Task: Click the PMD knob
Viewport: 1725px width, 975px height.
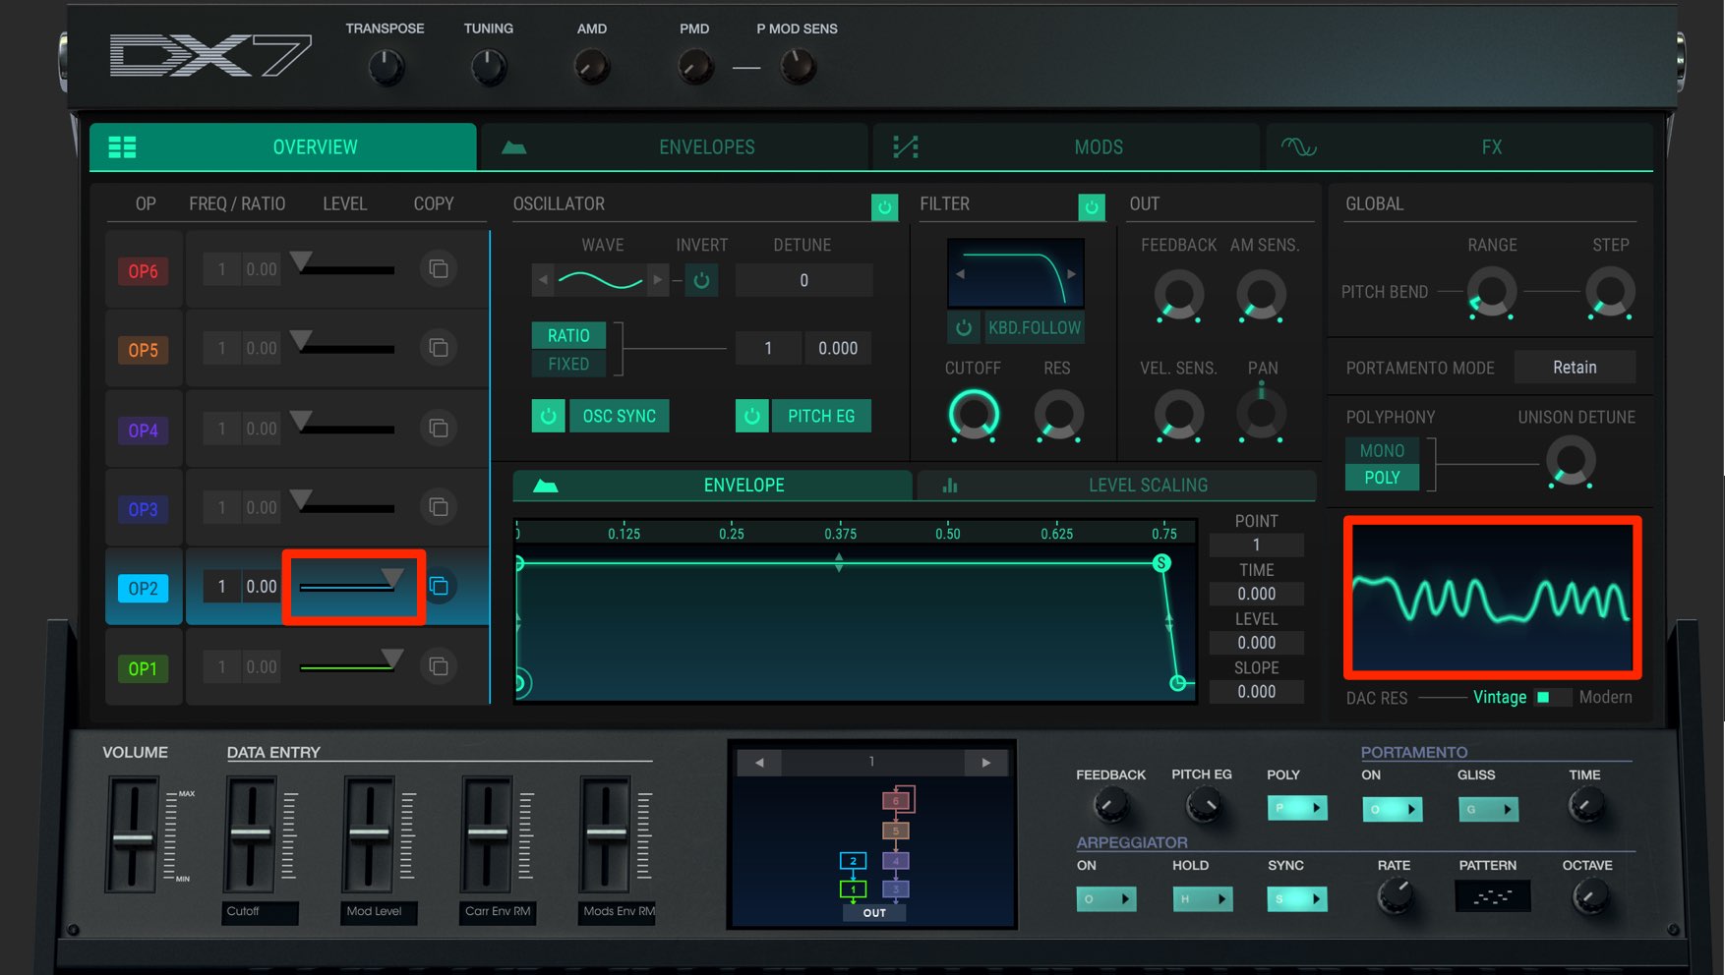Action: [695, 67]
